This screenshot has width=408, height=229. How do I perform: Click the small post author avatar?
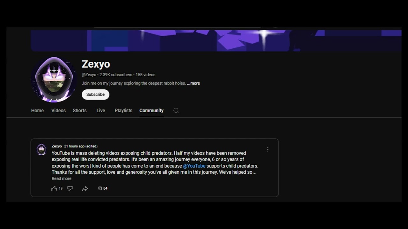coord(41,149)
